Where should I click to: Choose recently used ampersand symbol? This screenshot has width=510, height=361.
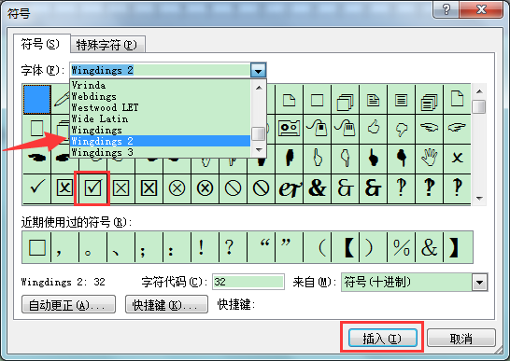click(429, 247)
